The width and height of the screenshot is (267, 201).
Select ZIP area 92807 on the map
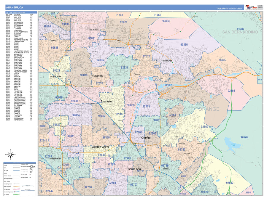pyautogui.click(x=168, y=85)
